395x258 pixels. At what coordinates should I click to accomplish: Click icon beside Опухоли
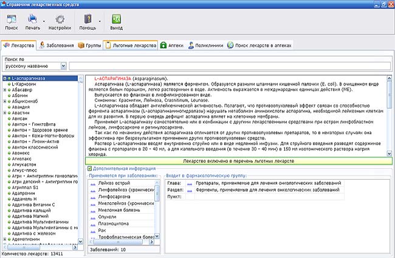point(93,217)
